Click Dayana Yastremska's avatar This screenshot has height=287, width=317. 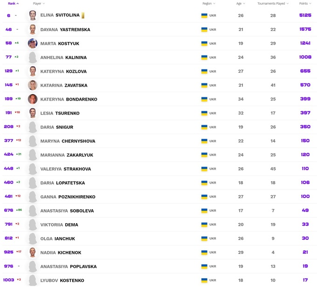(x=33, y=29)
